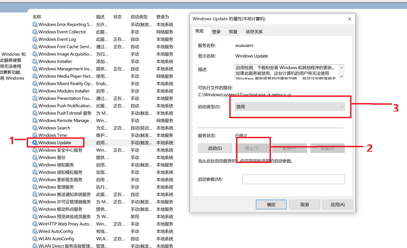Click gear icon beside Windows Push Notification
407x248 pixels.
(x=35, y=106)
